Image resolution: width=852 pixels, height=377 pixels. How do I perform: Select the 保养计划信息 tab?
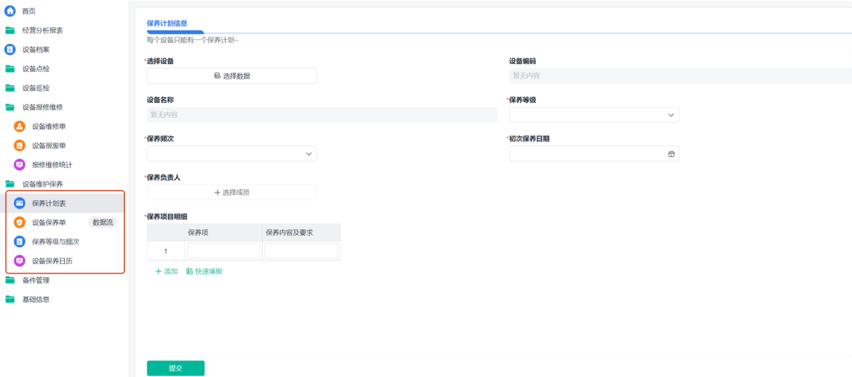coord(167,23)
